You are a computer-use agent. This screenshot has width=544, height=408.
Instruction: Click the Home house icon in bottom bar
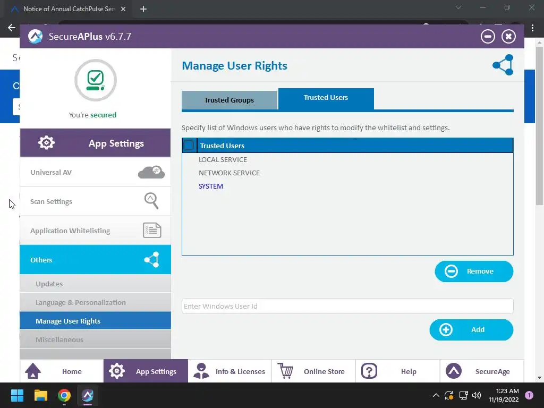click(33, 371)
